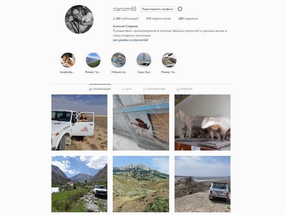View the last Памир story highlight circle

pos(169,60)
